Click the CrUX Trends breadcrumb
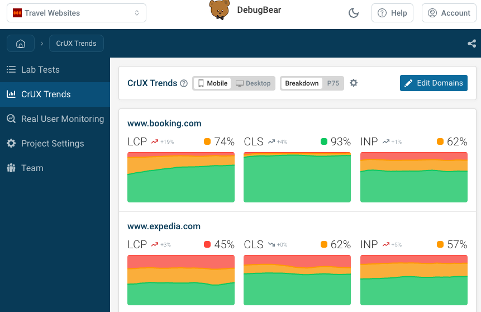The image size is (481, 312). pyautogui.click(x=77, y=43)
